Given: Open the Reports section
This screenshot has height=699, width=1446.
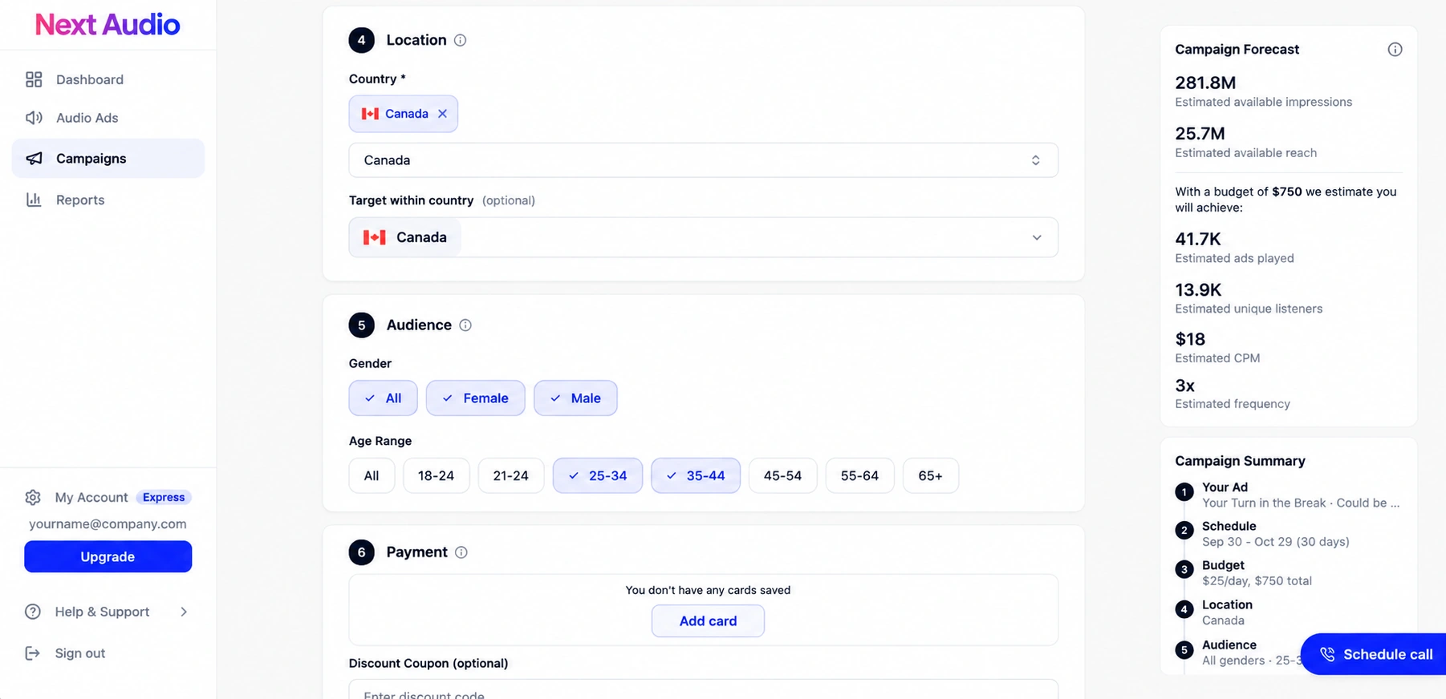Looking at the screenshot, I should pyautogui.click(x=108, y=200).
